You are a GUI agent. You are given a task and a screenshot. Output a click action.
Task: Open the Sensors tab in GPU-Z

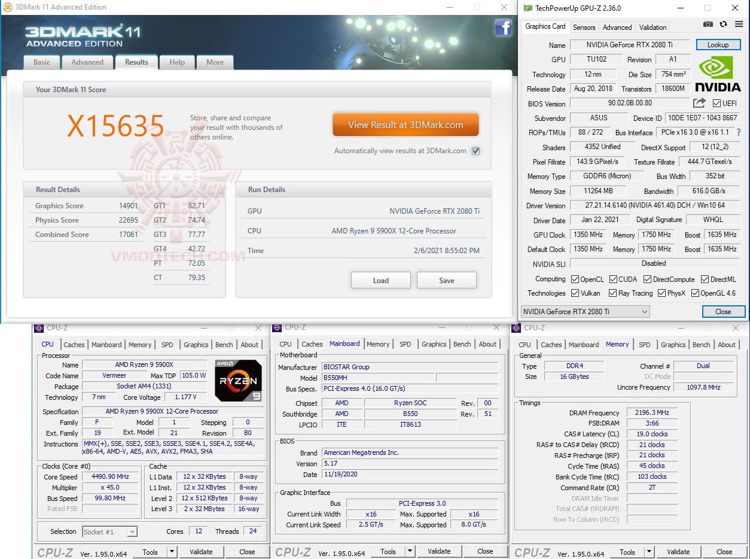[x=584, y=28]
